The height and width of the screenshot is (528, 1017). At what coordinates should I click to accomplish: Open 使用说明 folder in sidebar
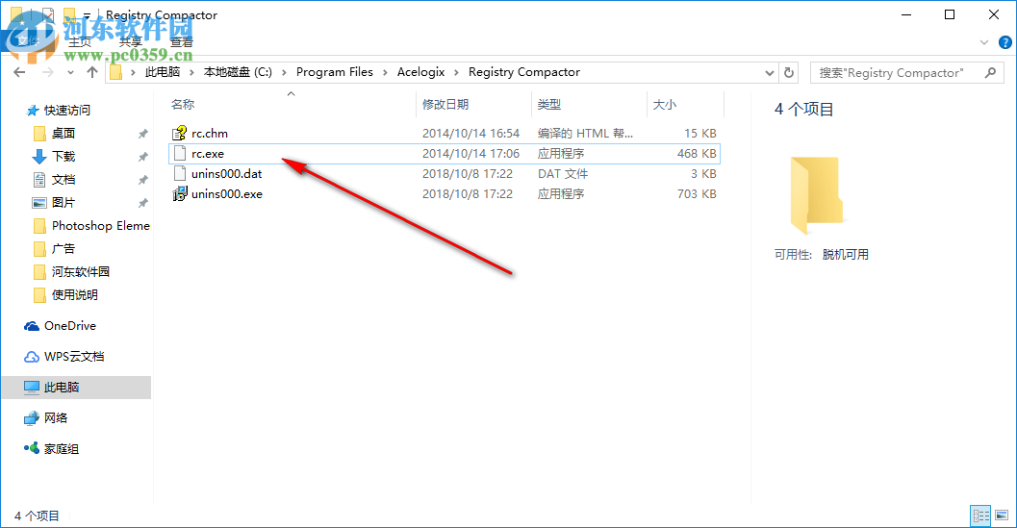point(65,295)
